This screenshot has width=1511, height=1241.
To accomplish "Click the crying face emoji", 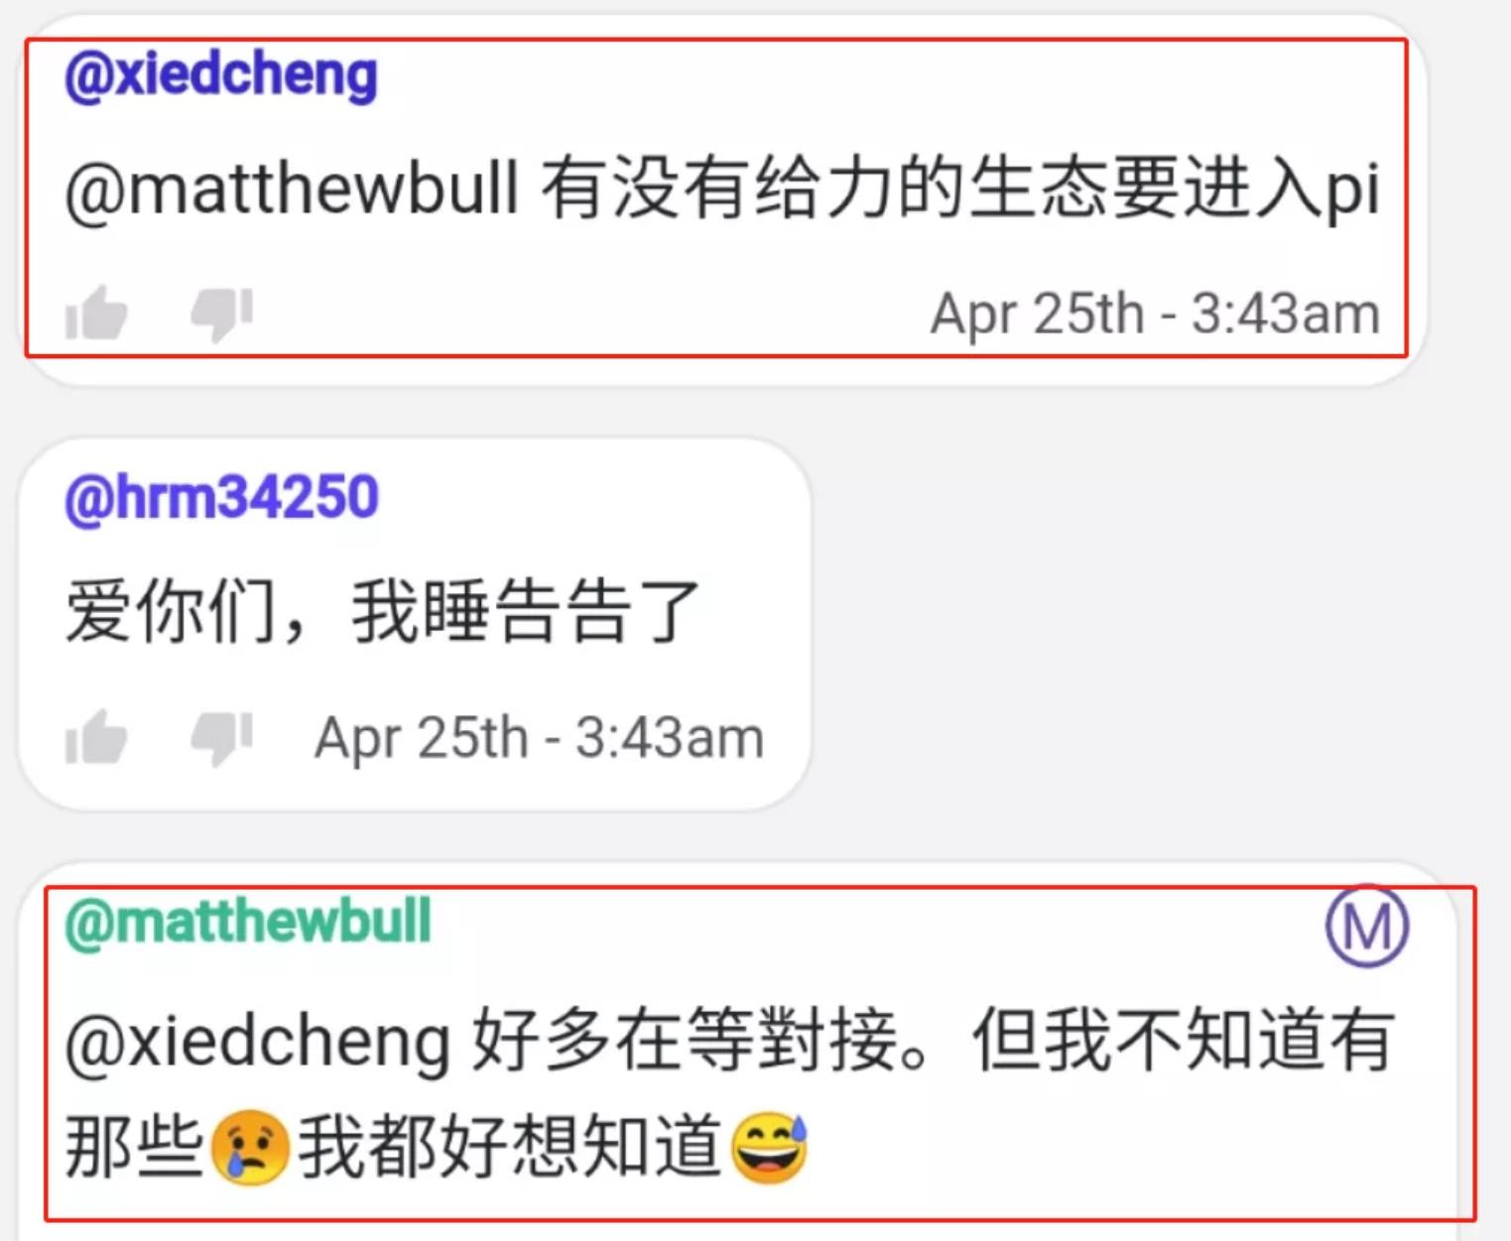I will pos(250,1148).
